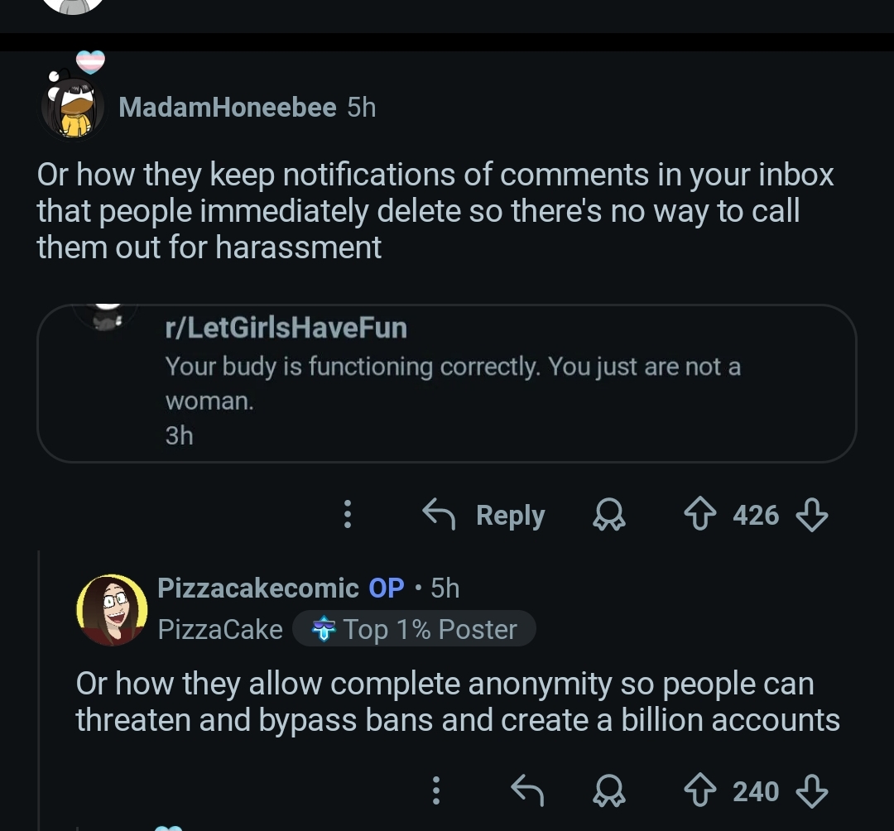Image resolution: width=894 pixels, height=831 pixels.
Task: Open MadamHoneebee's avatar profile picture
Action: click(73, 107)
